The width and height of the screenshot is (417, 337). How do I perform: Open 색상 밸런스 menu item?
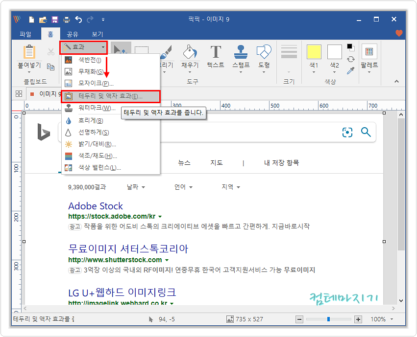pos(110,167)
